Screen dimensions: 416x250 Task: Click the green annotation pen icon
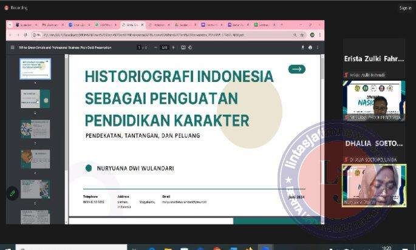point(12,194)
